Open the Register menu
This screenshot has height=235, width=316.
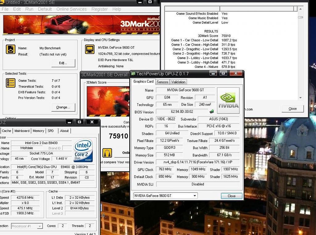tap(100, 9)
